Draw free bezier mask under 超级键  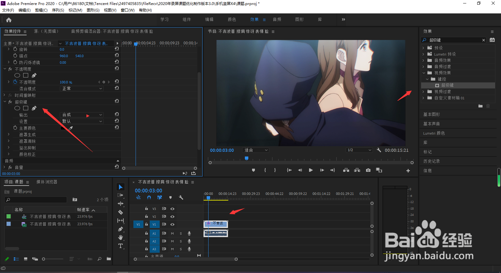coord(34,108)
